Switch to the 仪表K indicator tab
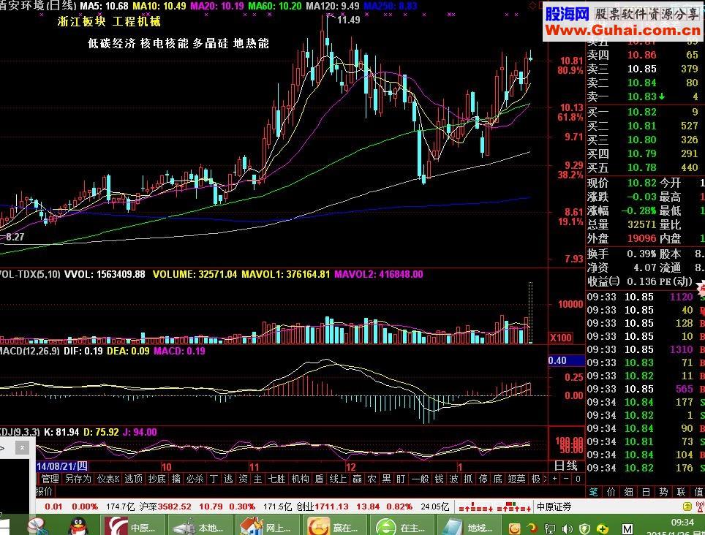The height and width of the screenshot is (535, 705). point(108,479)
